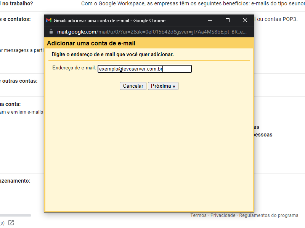Viewport: 305px width, 228px height.
Task: Click the 'Adicionar uma conta de e-mail' heading
Action: 91,43
